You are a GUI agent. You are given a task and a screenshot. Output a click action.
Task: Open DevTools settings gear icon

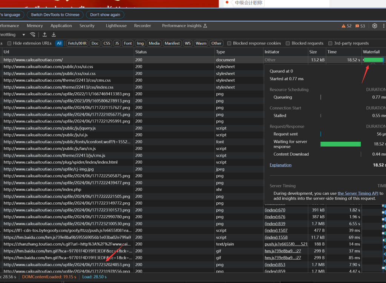(374, 26)
